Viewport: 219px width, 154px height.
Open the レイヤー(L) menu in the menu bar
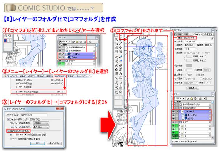point(60,76)
